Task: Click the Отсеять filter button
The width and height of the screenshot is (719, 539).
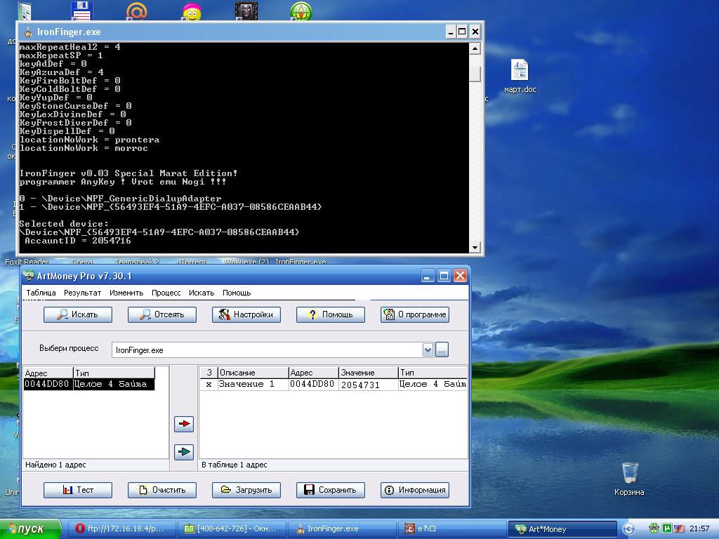Action: click(x=162, y=314)
